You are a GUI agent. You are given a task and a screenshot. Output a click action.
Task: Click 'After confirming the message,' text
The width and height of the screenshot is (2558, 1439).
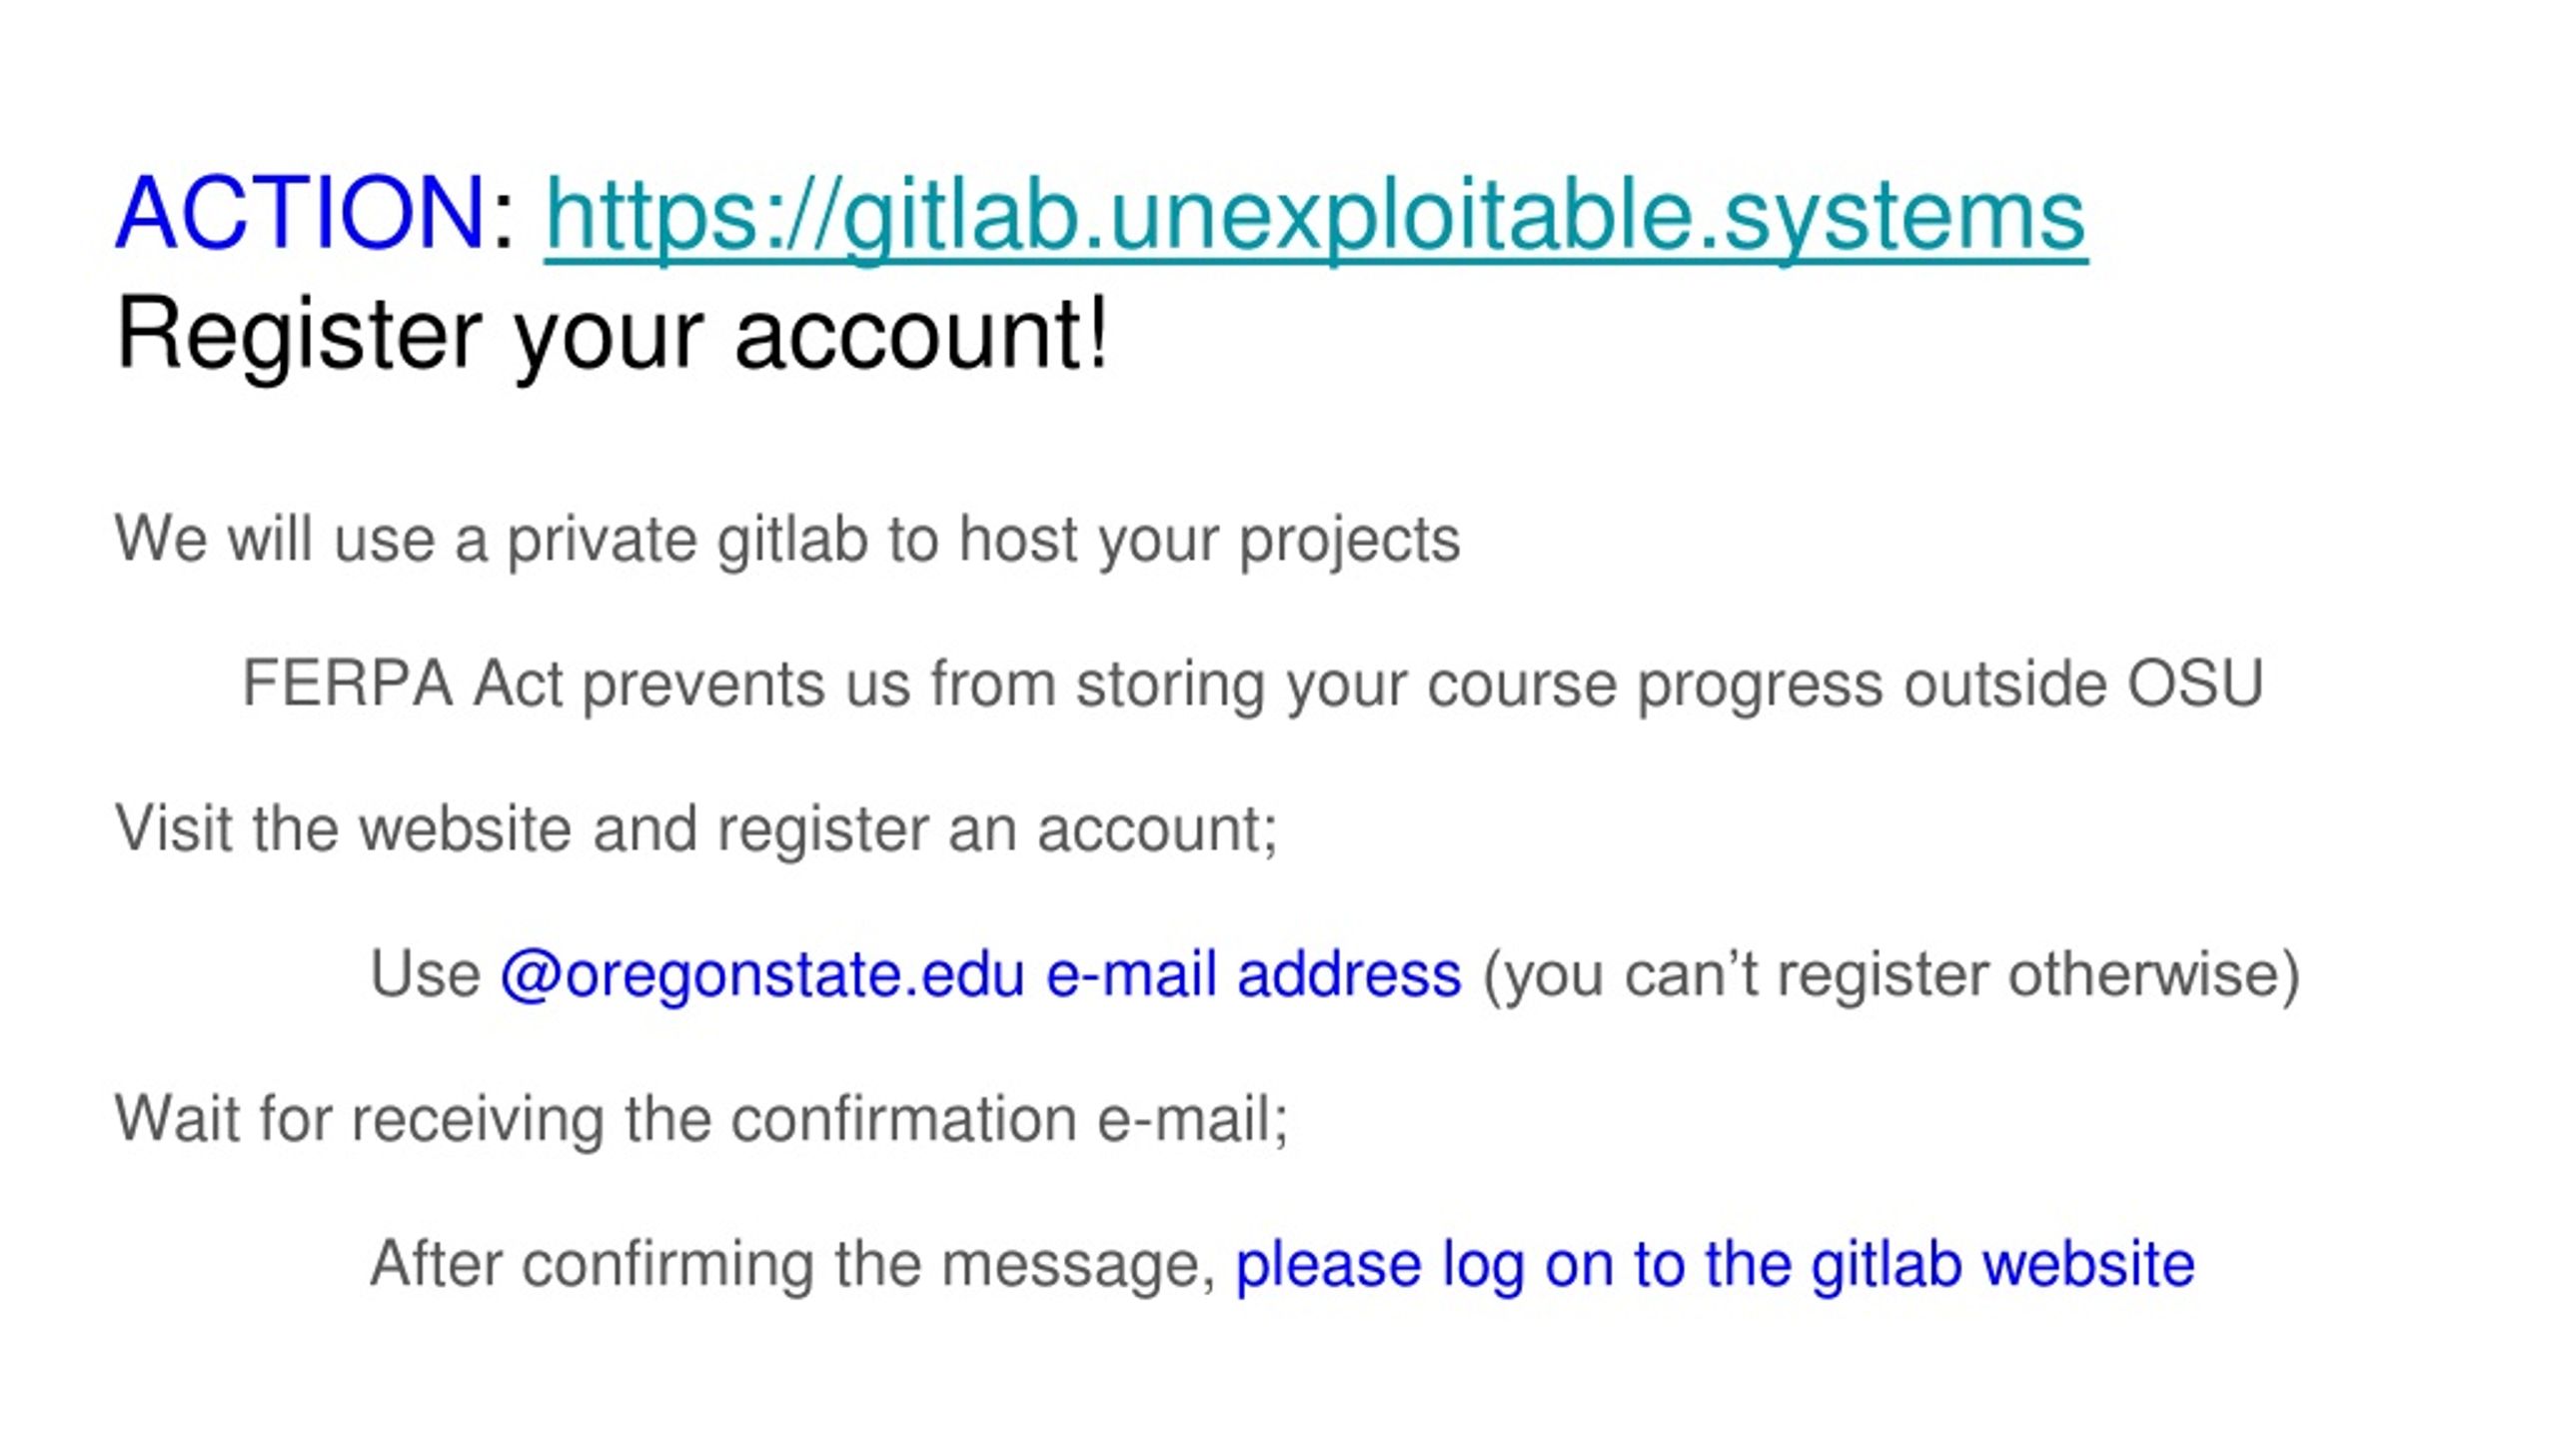pyautogui.click(x=793, y=1265)
